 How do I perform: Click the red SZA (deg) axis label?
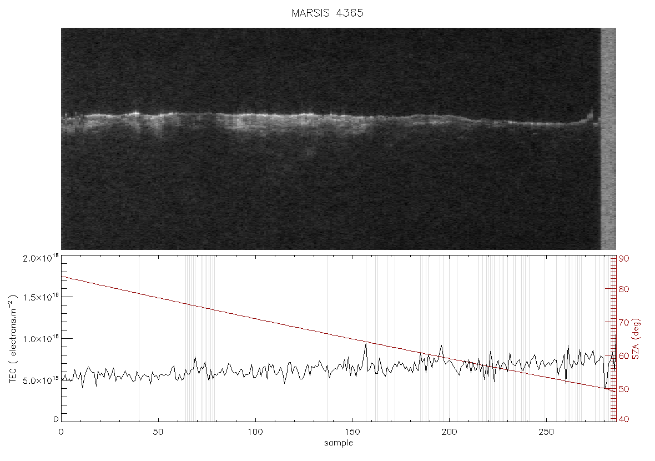[636, 339]
